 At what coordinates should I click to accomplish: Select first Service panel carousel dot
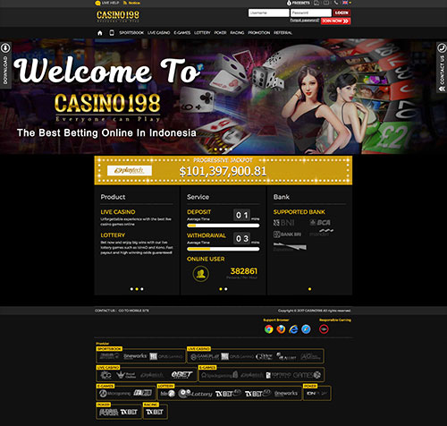click(x=221, y=289)
